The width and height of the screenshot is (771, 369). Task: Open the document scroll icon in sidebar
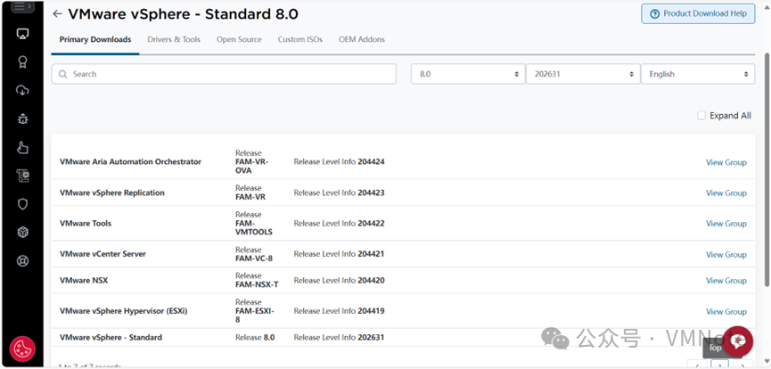pos(22,176)
